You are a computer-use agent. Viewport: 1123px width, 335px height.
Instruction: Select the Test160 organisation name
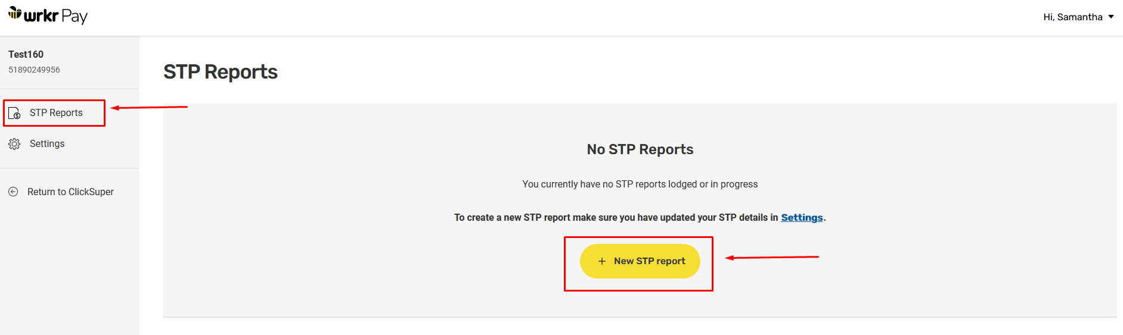(x=26, y=54)
